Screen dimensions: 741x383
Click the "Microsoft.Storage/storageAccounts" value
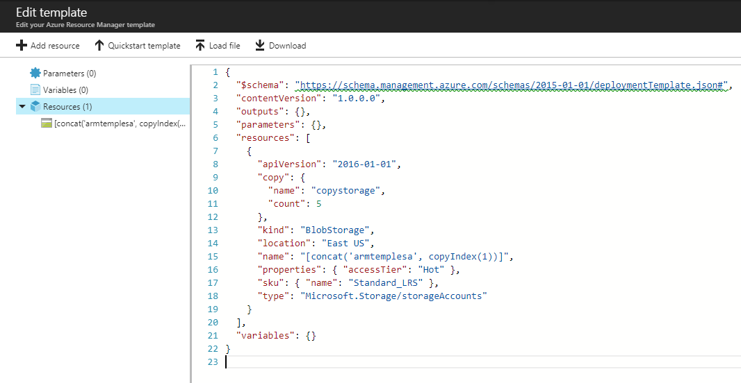click(393, 296)
